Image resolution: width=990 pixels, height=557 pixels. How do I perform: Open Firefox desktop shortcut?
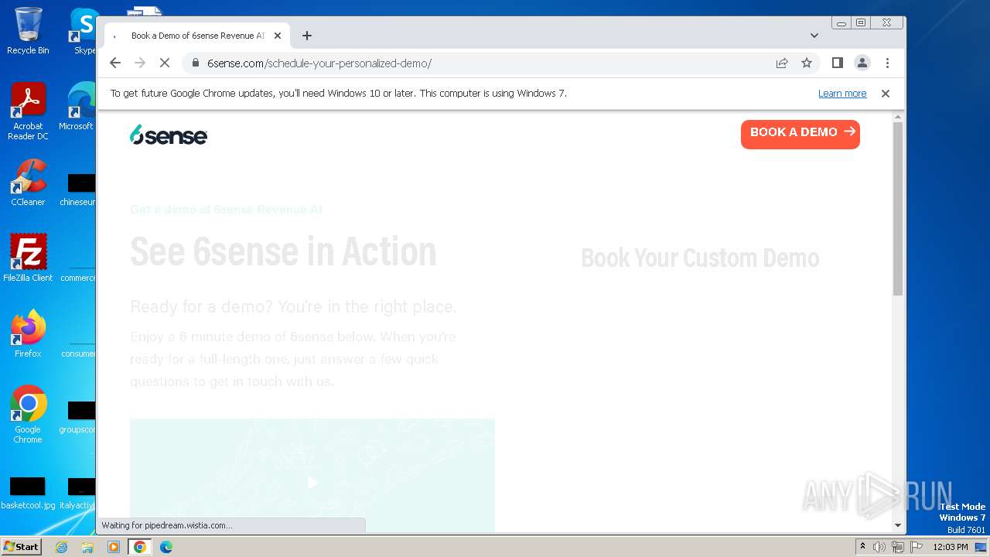[x=28, y=333]
